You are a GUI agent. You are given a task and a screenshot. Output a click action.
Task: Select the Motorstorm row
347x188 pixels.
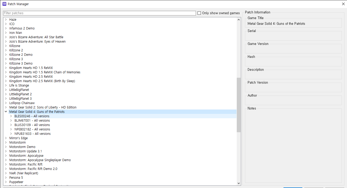coord(18,143)
